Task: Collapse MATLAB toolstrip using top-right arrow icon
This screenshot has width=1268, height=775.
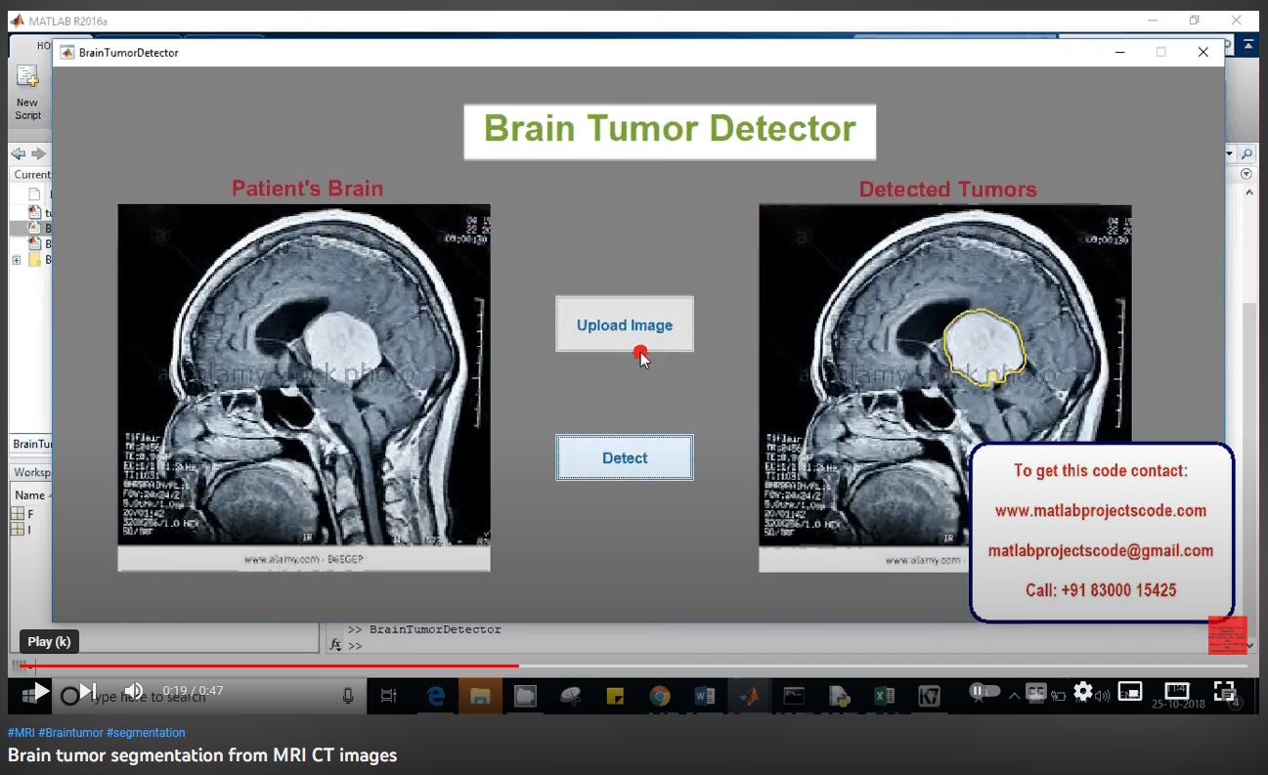Action: (x=1248, y=45)
